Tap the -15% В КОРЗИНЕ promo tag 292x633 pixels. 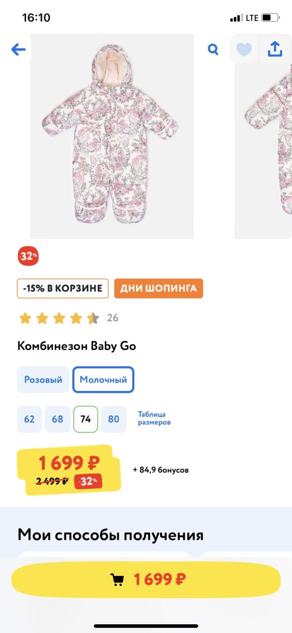(63, 288)
